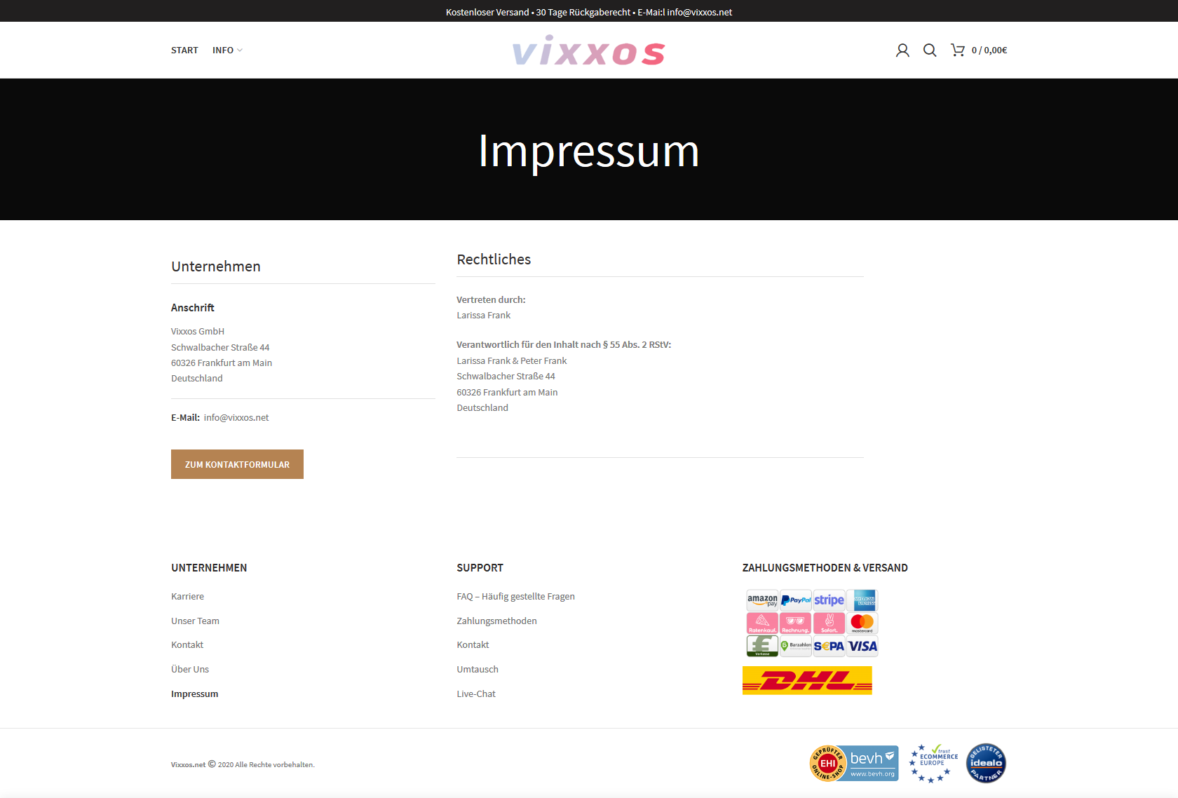Click the ZUM KONTAKTFORMULAR button
The image size is (1178, 798).
pyautogui.click(x=237, y=464)
